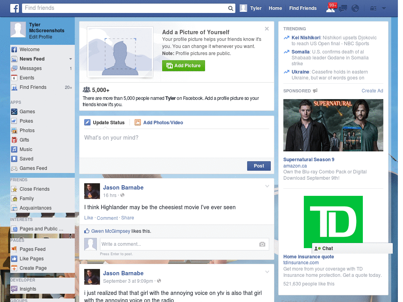Open the Photos app icon
403x302 pixels.
14,131
